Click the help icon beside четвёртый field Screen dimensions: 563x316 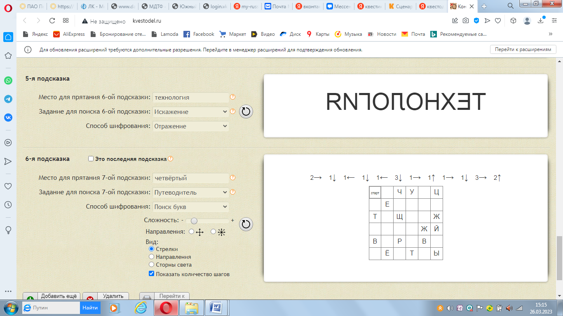(x=232, y=178)
